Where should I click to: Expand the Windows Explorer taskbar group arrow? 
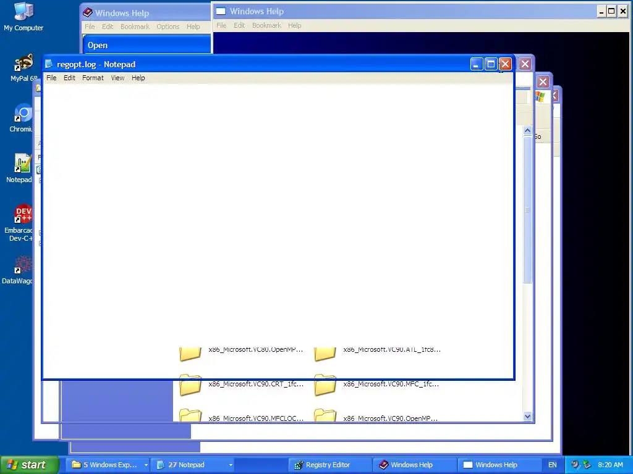pyautogui.click(x=146, y=465)
